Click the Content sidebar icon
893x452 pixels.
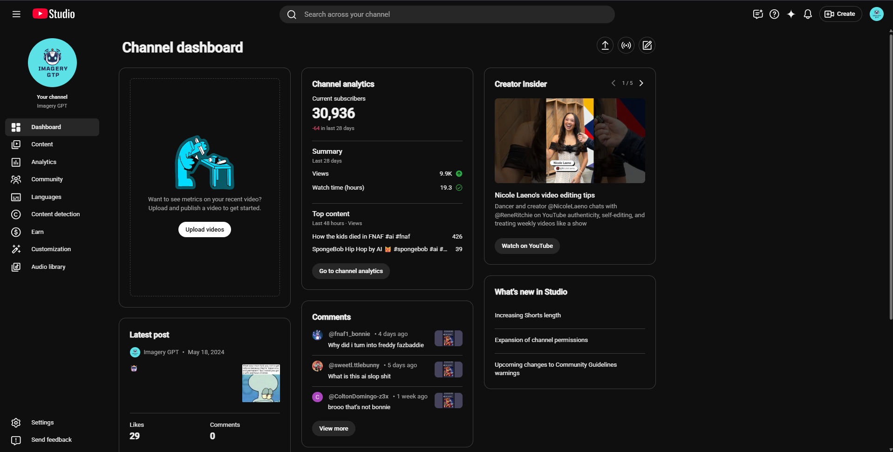pyautogui.click(x=16, y=144)
